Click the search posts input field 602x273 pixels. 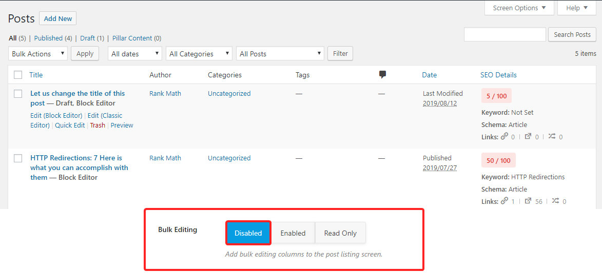tap(504, 34)
